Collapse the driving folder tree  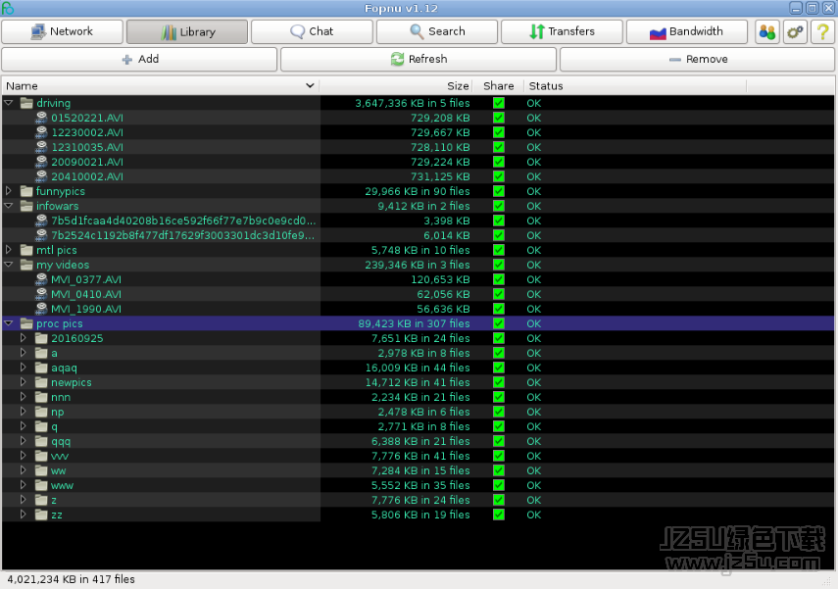[9, 103]
